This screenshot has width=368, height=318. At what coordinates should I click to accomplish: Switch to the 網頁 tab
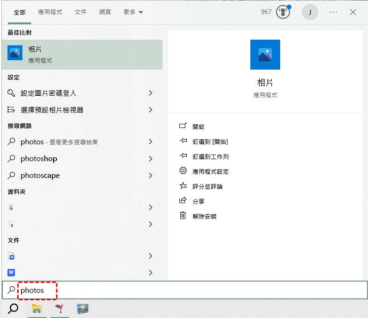point(105,12)
